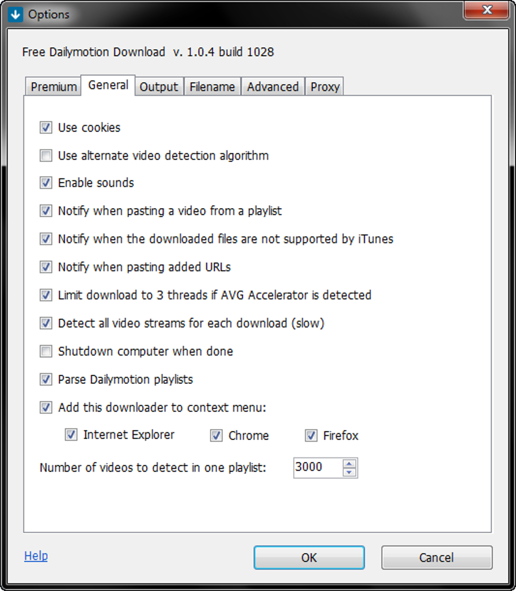Click the playlist video number input field
The height and width of the screenshot is (591, 516).
point(317,467)
